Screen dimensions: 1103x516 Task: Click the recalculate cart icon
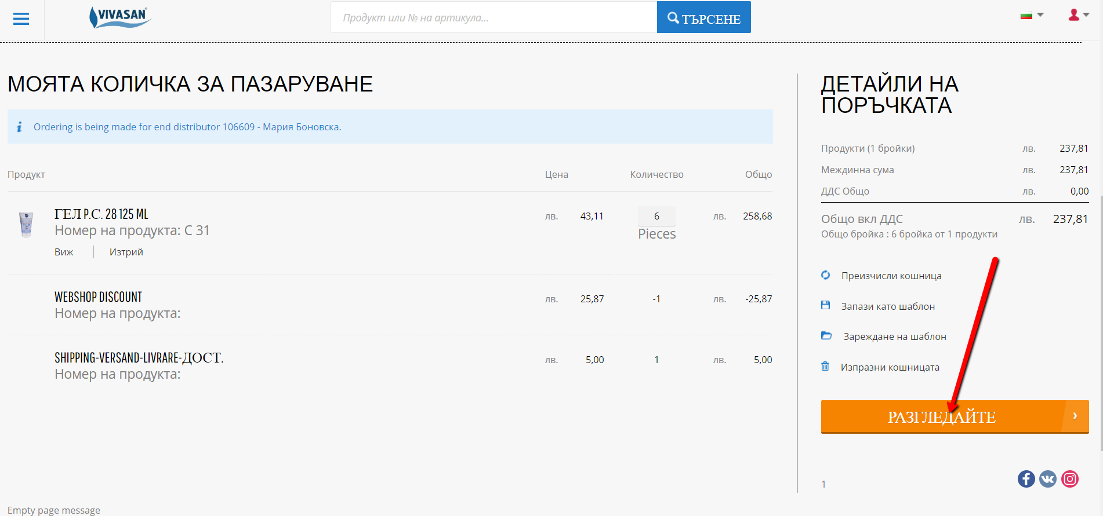tap(826, 275)
